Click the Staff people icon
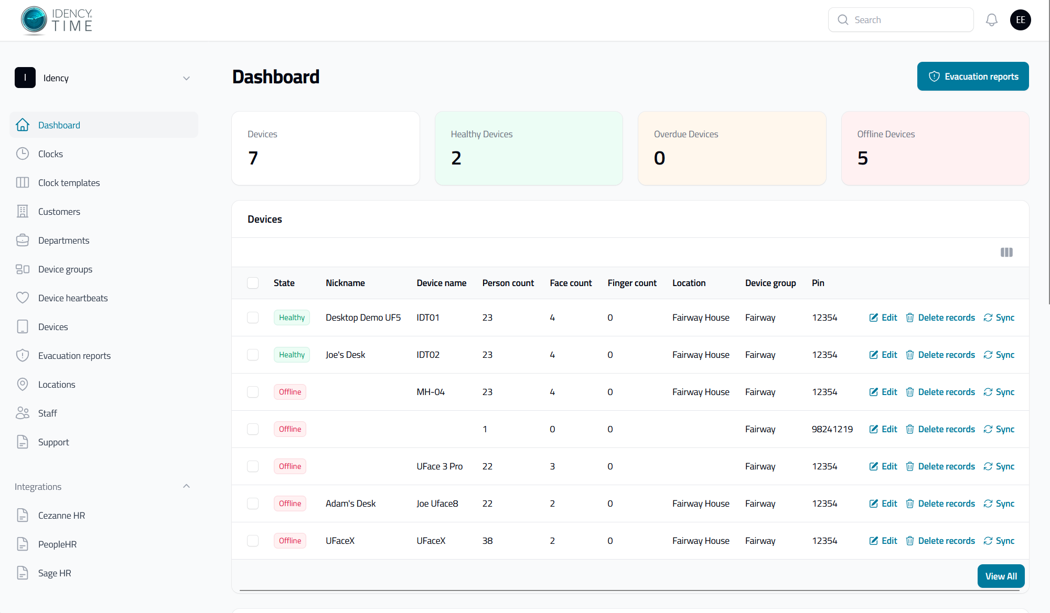This screenshot has height=613, width=1050. pos(23,413)
